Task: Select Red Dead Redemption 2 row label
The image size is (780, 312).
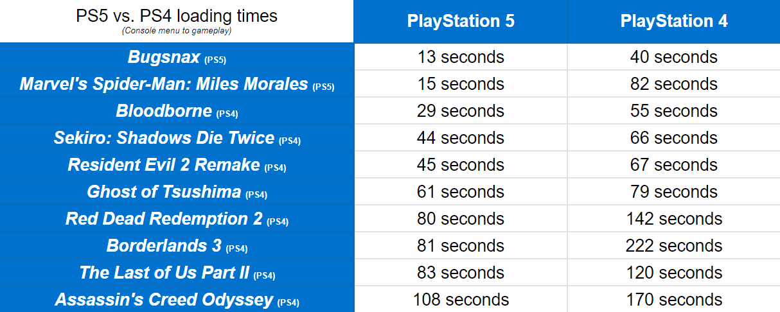Action: 177,219
